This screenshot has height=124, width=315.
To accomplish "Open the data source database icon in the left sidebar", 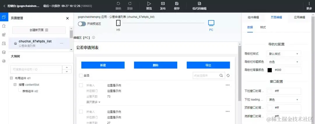I will (x=3, y=52).
